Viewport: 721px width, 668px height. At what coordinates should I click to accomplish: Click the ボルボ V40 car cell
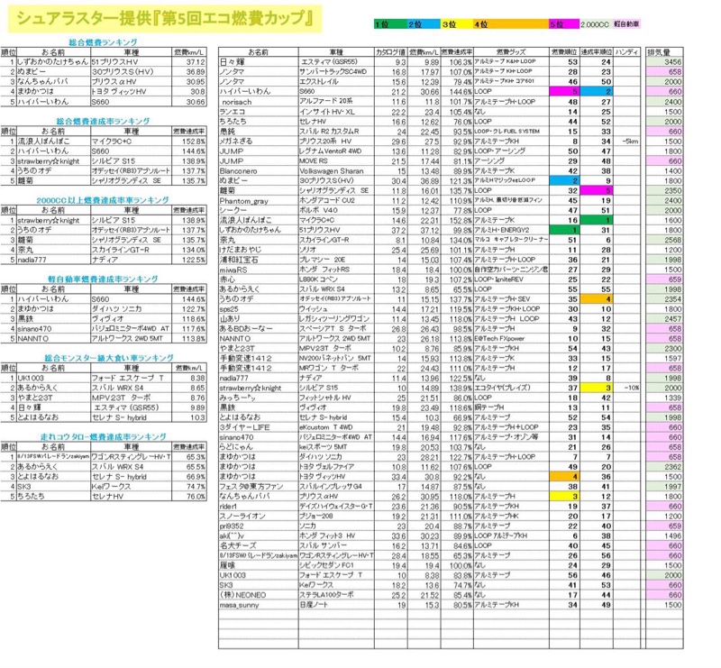point(336,210)
